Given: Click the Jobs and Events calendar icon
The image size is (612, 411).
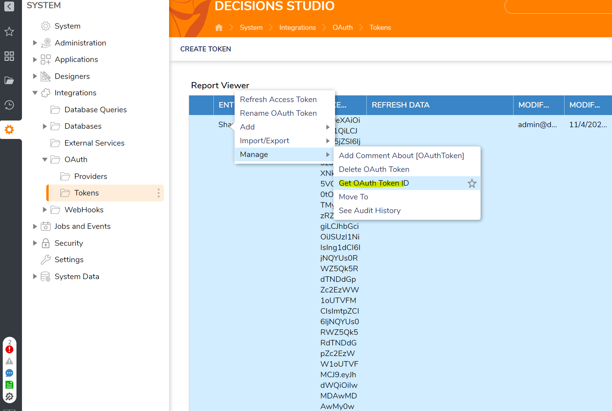Looking at the screenshot, I should coord(46,226).
